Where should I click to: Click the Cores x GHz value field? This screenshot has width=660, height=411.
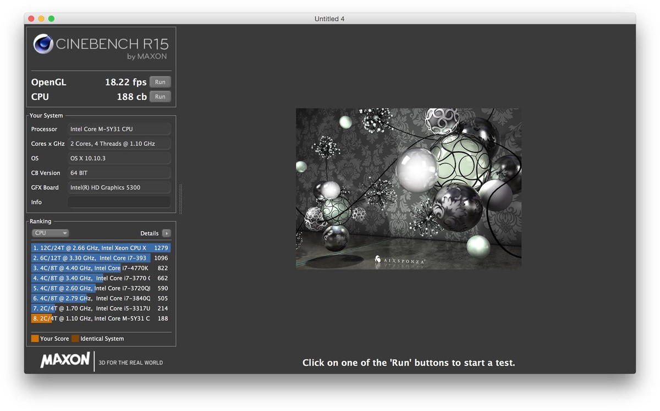pos(119,144)
